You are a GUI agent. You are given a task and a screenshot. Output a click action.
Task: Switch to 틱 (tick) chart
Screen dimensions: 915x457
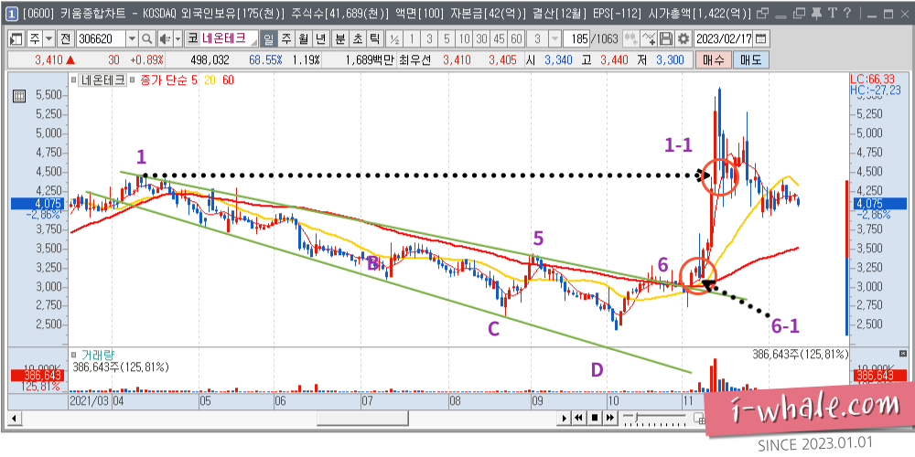coord(374,39)
